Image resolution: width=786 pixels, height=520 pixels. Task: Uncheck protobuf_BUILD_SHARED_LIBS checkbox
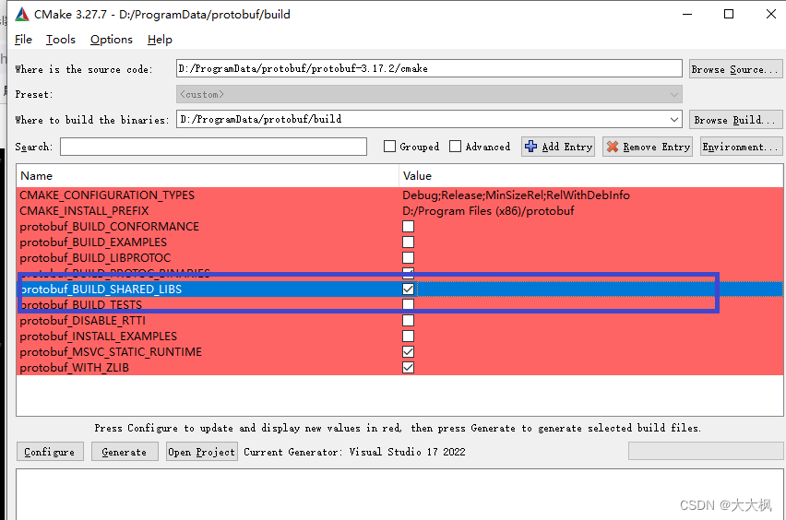coord(408,290)
